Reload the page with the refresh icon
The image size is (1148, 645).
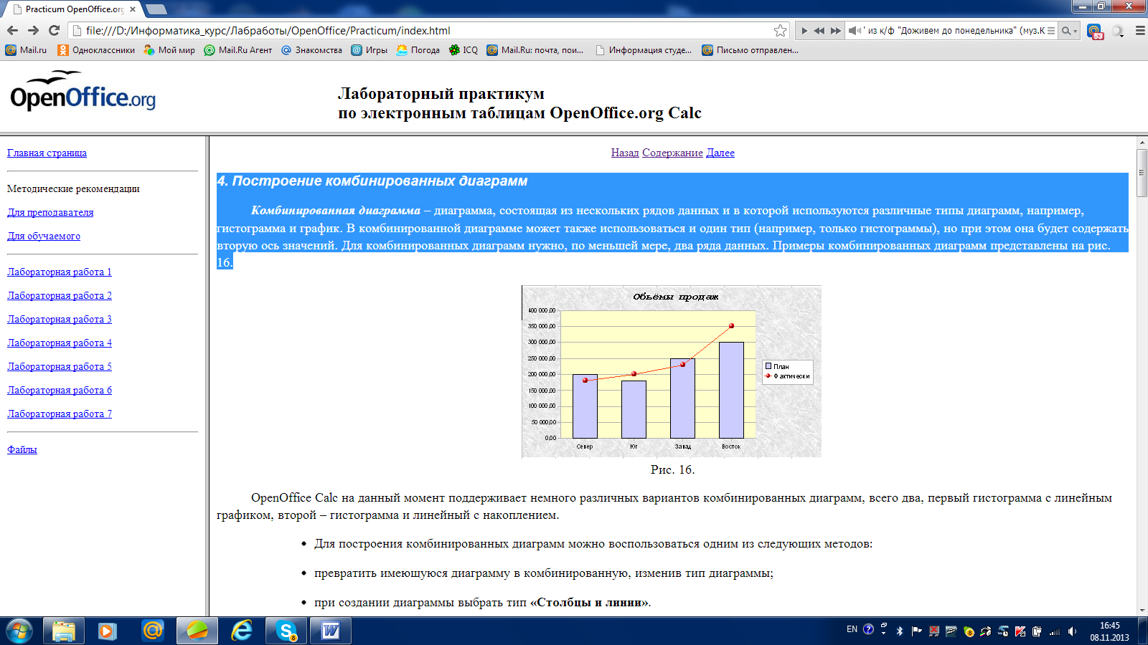(54, 30)
